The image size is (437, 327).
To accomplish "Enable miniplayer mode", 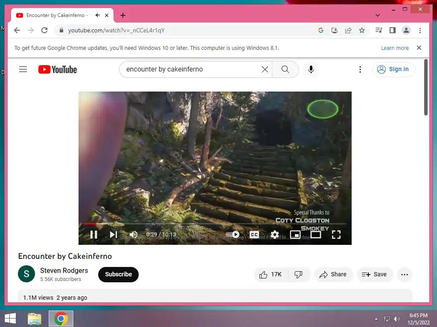I will 295,235.
